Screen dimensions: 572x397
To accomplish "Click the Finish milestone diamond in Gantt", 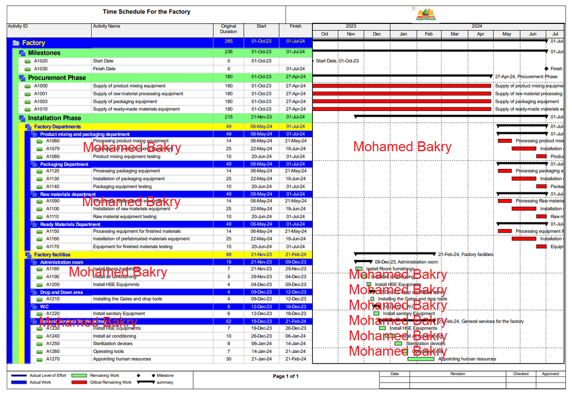I will point(546,69).
